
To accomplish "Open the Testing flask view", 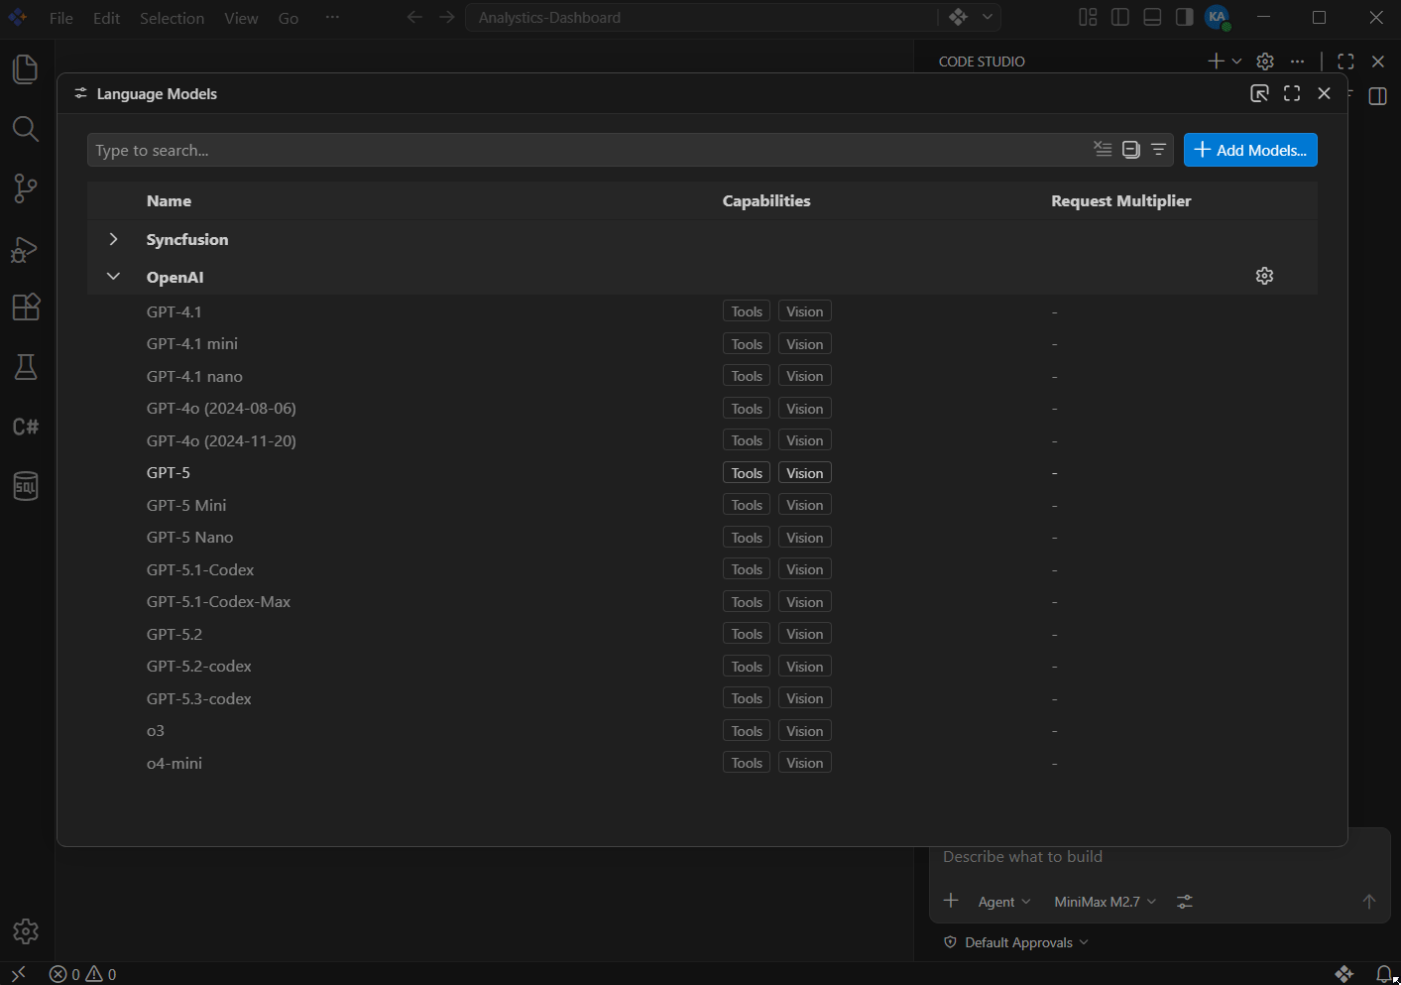I will [x=26, y=367].
